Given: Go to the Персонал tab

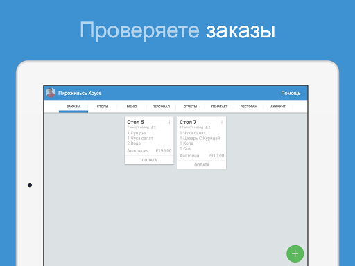Looking at the screenshot, I should click(161, 107).
